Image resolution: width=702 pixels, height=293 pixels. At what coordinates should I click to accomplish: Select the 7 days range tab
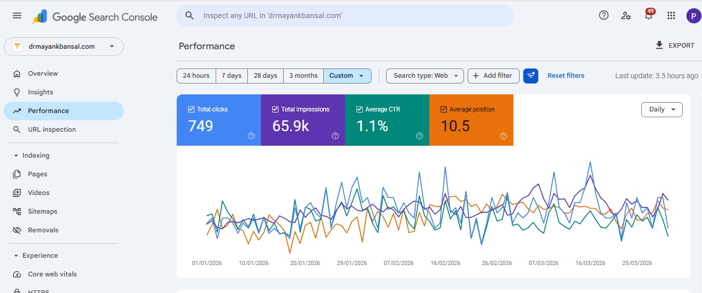(x=232, y=76)
